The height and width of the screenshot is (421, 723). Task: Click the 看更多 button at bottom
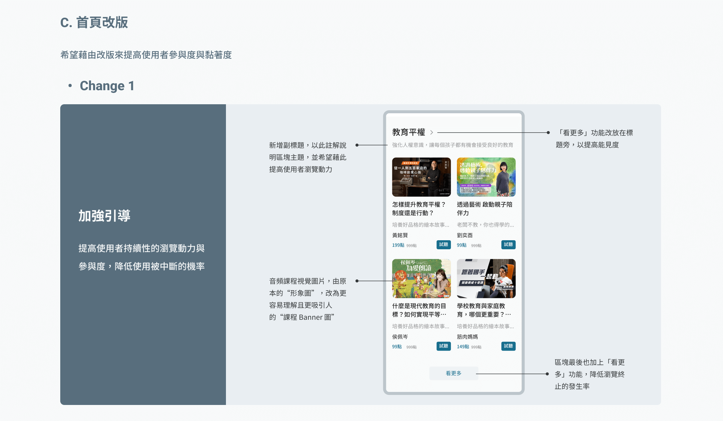454,373
